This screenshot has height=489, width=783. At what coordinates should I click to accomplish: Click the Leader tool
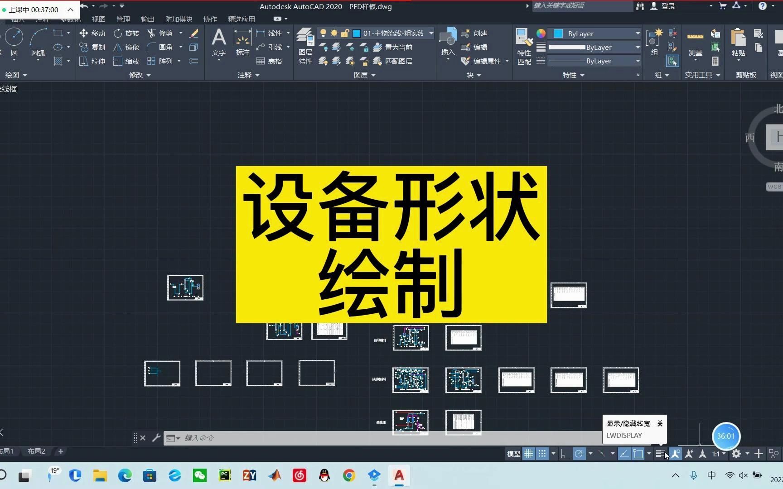269,47
